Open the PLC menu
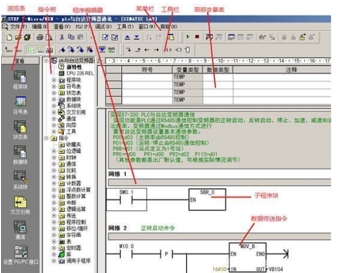The height and width of the screenshot is (273, 337). [83, 27]
